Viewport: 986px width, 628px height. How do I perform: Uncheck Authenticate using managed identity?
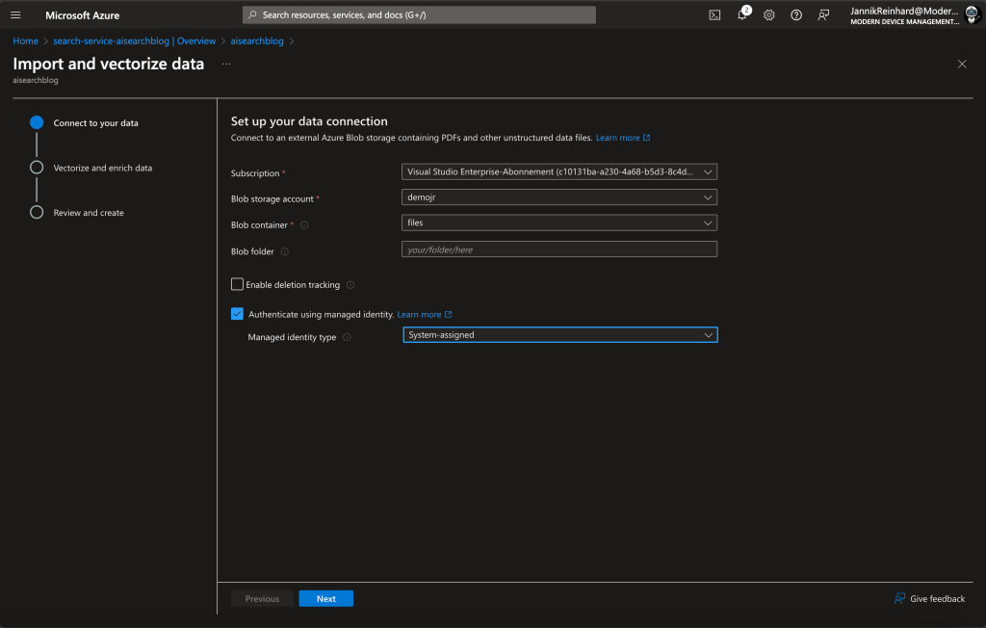[x=237, y=314]
